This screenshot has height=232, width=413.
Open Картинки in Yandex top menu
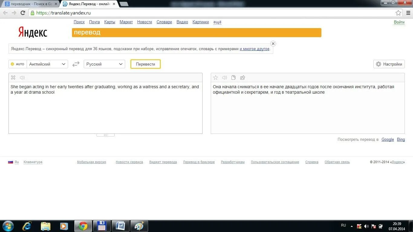pos(201,22)
